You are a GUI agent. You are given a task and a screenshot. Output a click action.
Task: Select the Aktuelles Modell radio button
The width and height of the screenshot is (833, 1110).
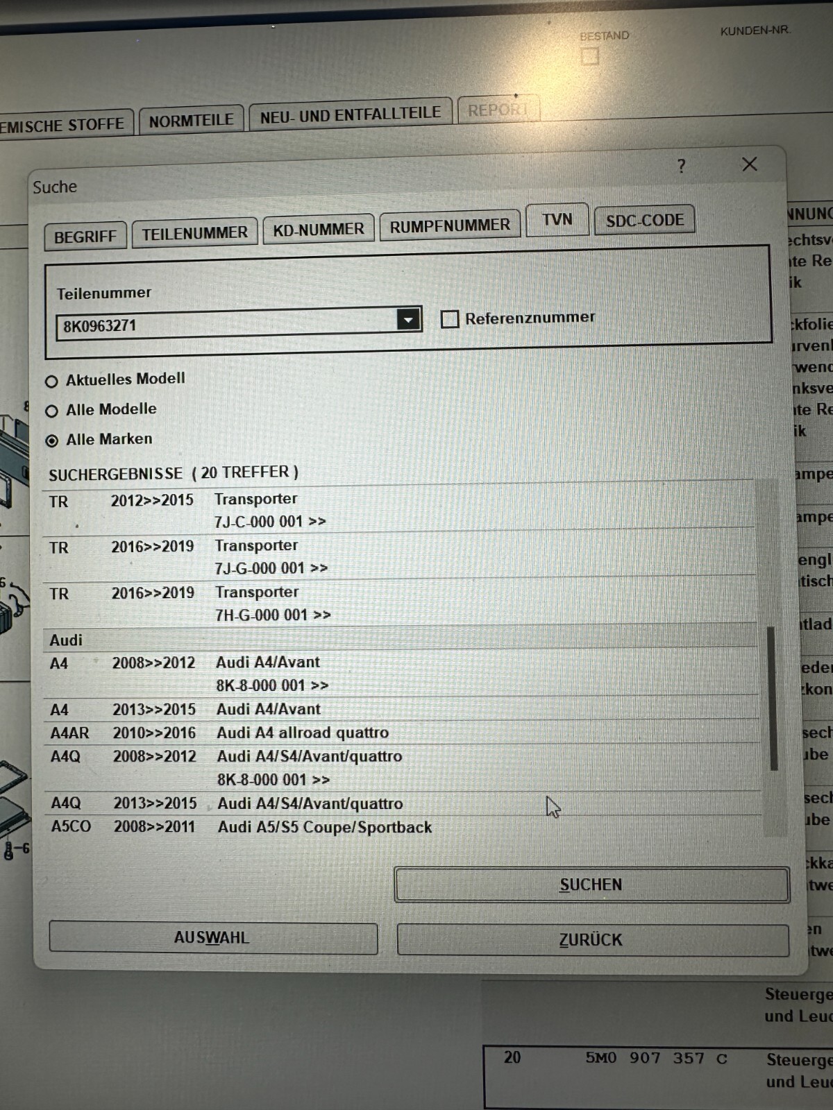coord(51,382)
